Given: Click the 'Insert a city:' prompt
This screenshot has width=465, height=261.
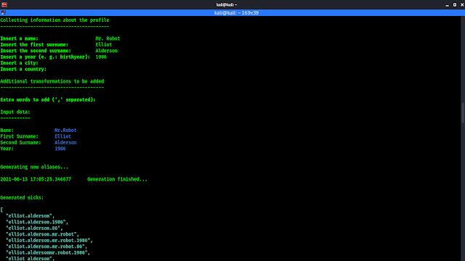Looking at the screenshot, I should click(x=20, y=63).
